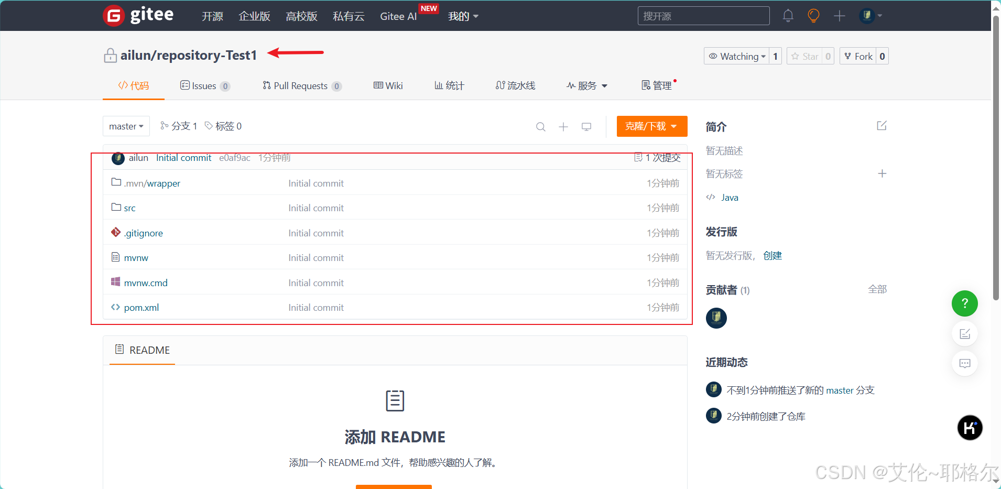Screen dimensions: 1001x489
Task: Click the 搜开源 search box
Action: 703,16
